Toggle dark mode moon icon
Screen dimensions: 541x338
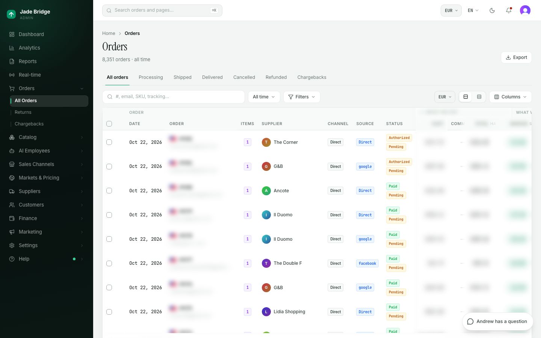tap(492, 11)
